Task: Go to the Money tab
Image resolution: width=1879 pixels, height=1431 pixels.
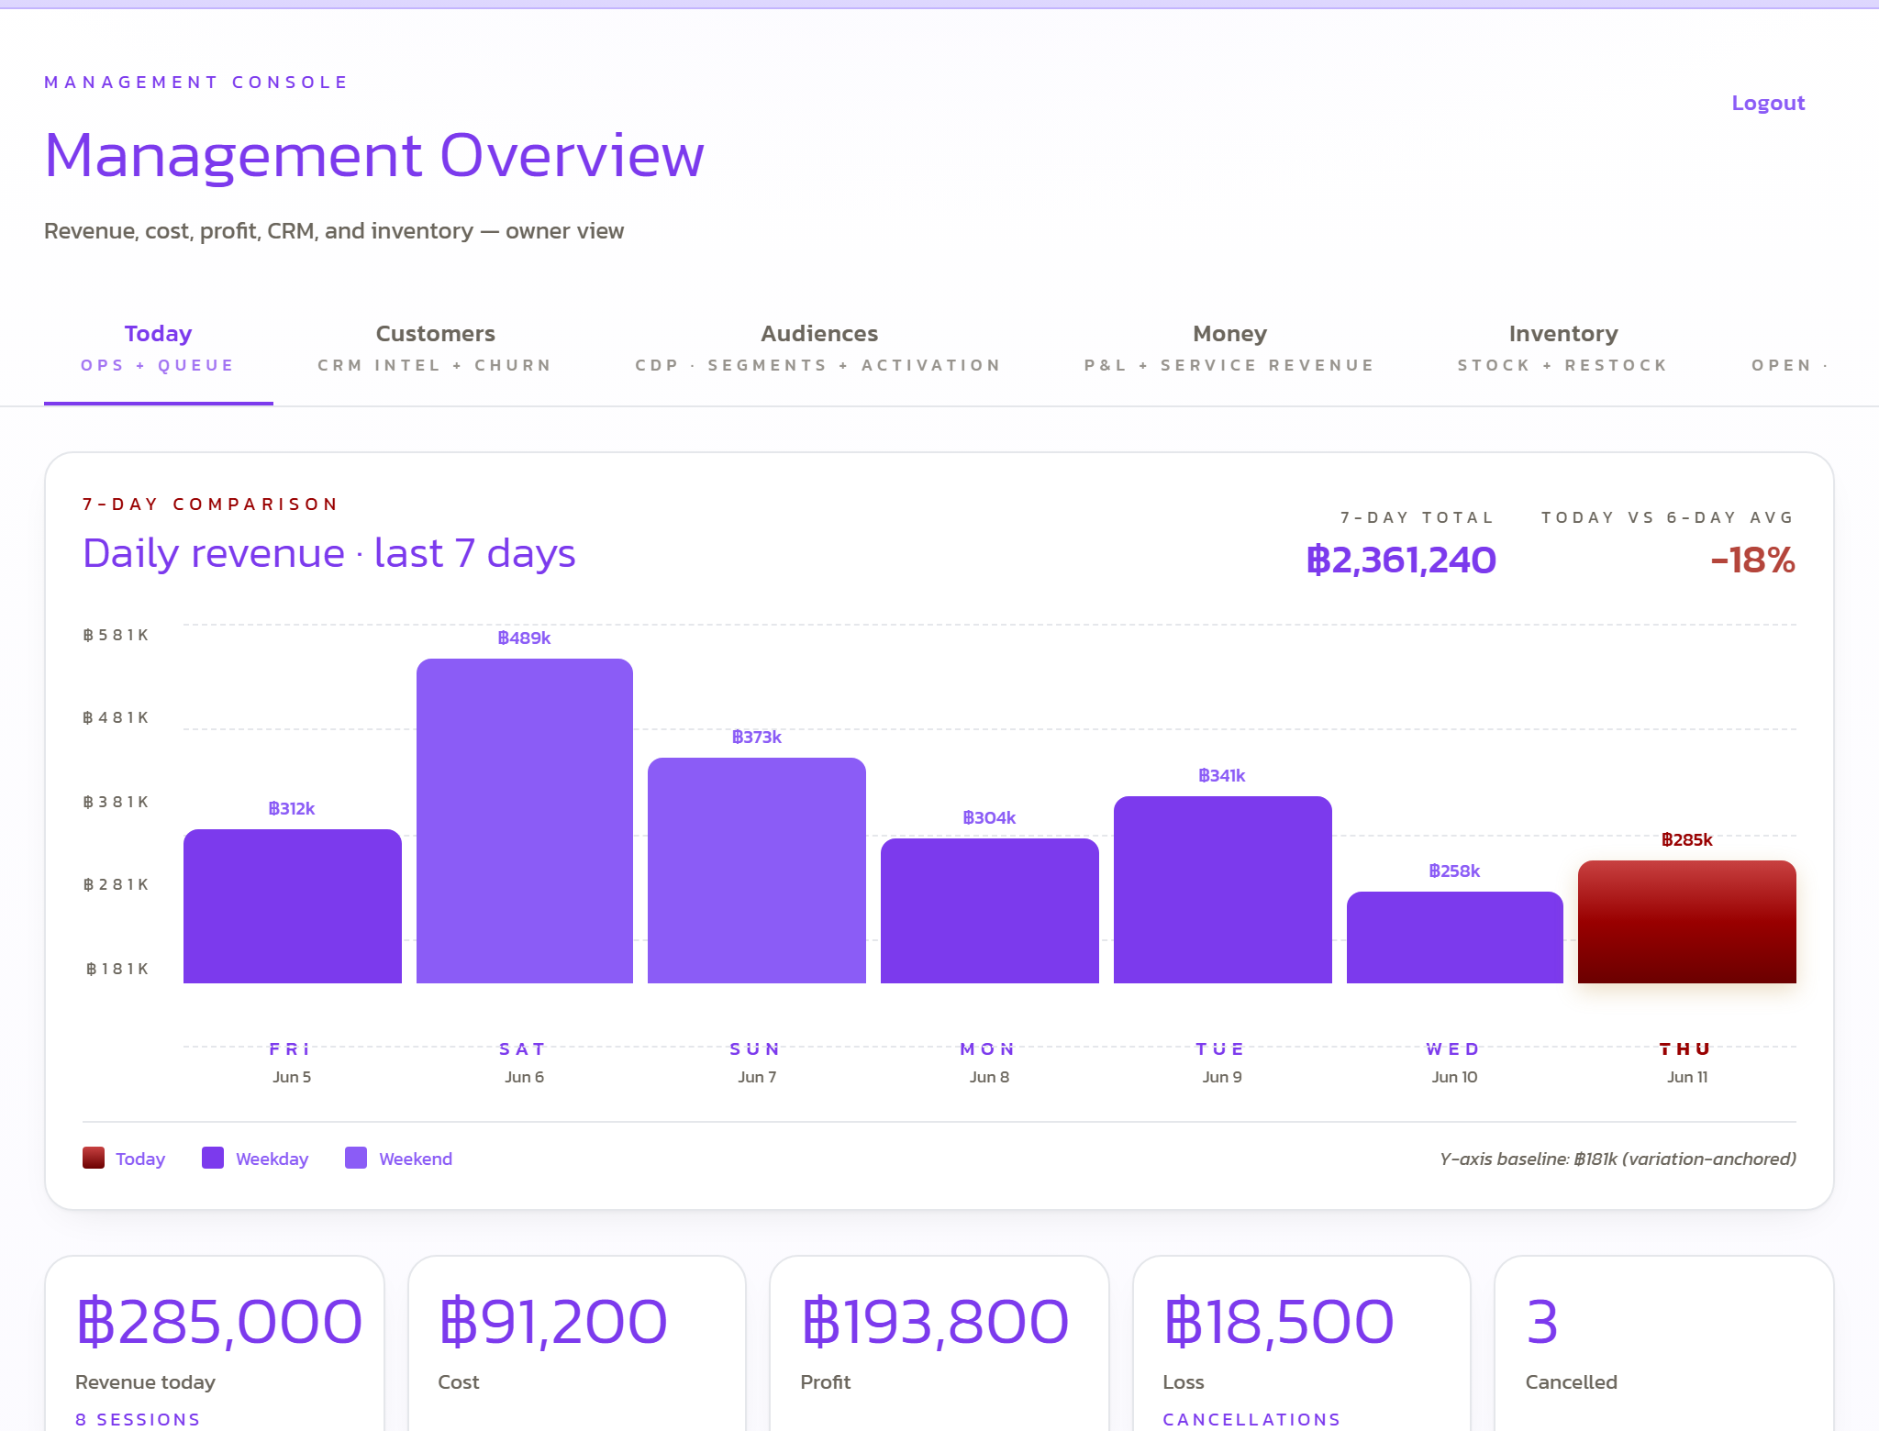Action: (1229, 349)
